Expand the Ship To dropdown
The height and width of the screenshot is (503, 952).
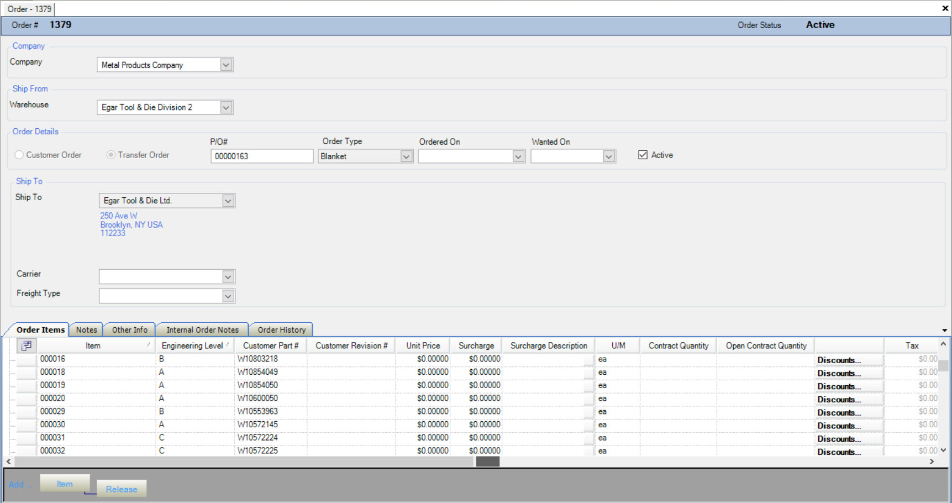pos(228,201)
